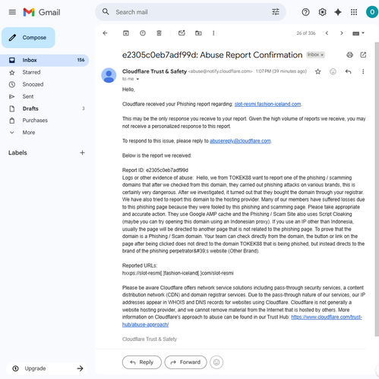Mark this email as unread
Screen dimensions: 379x379
pyautogui.click(x=182, y=33)
